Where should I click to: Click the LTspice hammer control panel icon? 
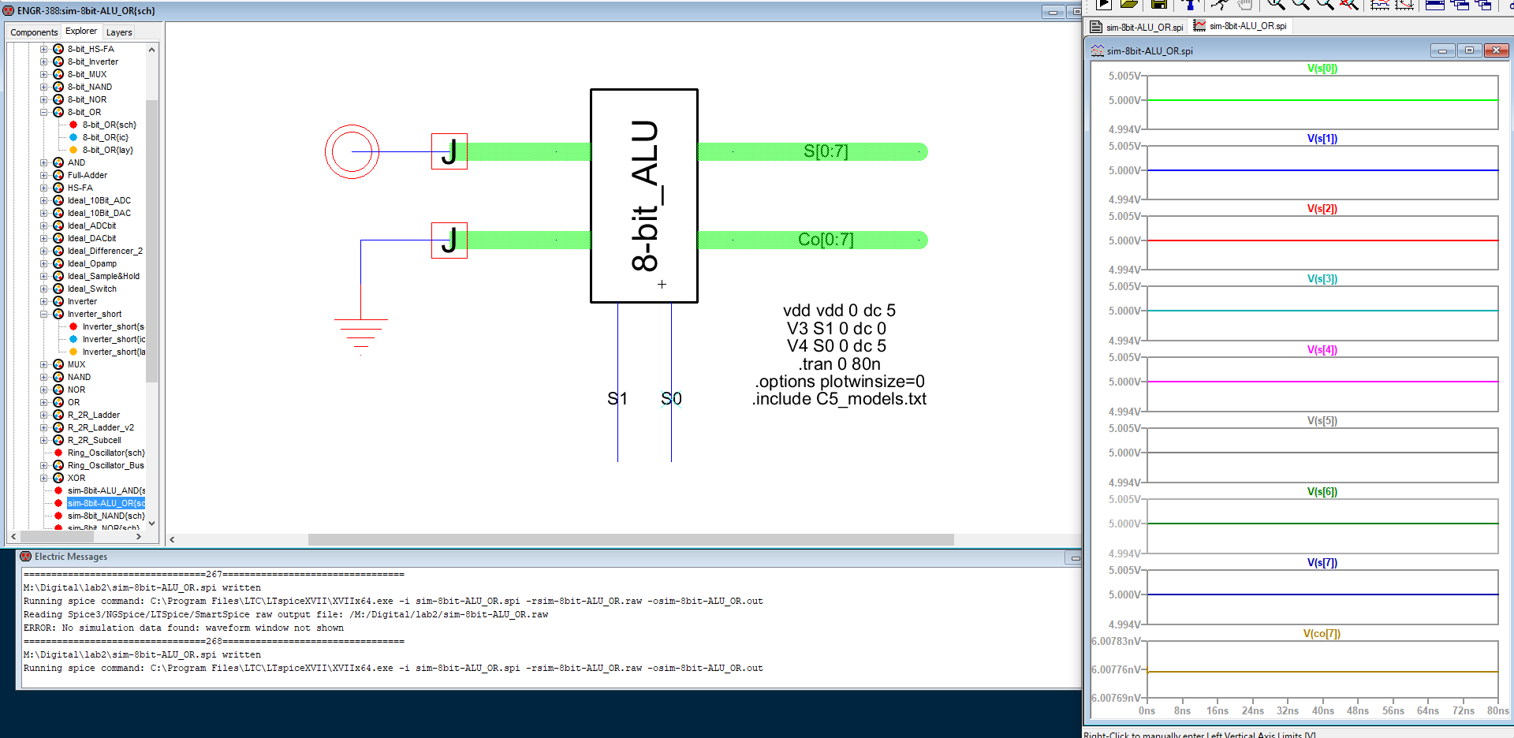[x=1190, y=4]
